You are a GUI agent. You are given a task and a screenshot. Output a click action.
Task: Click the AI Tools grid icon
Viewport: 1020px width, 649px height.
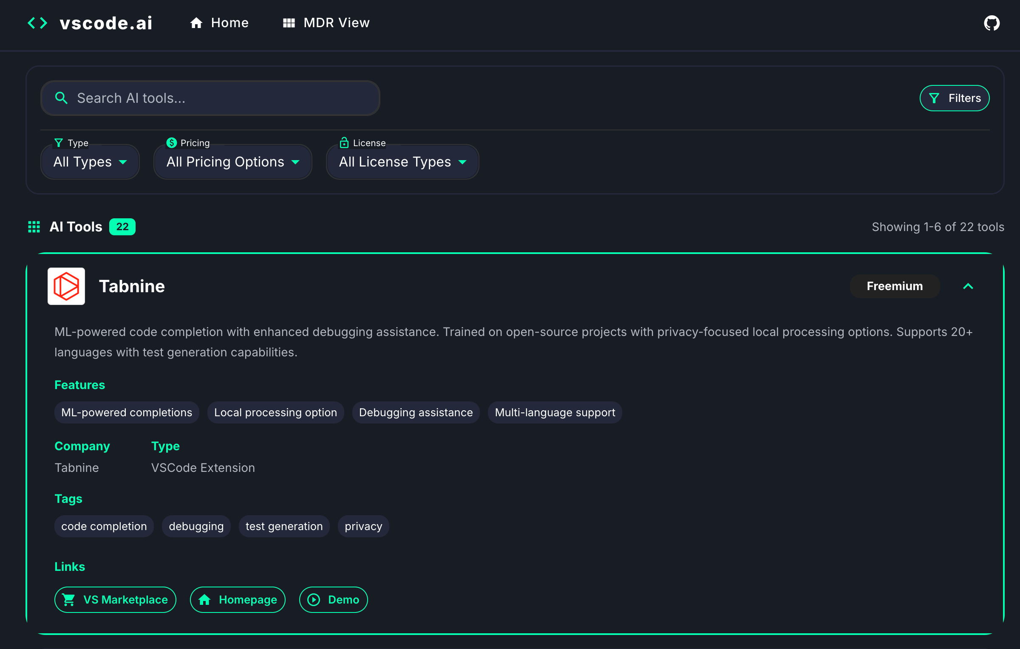tap(34, 227)
